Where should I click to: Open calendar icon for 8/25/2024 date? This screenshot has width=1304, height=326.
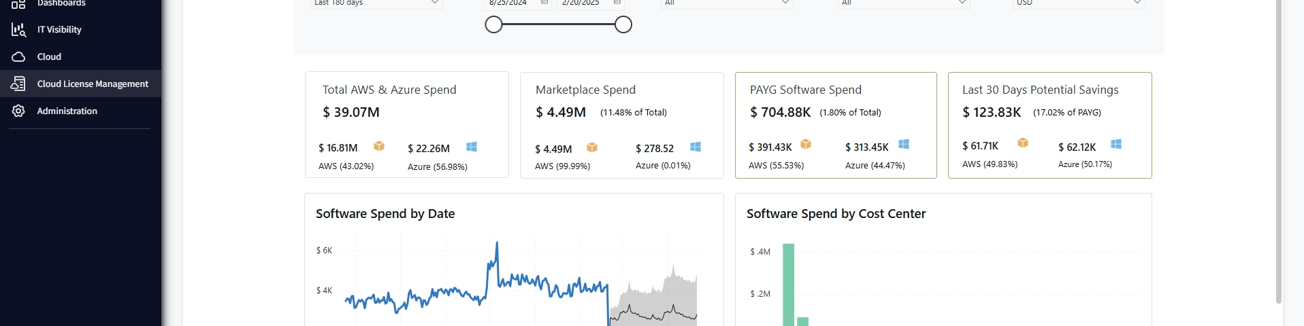544,3
